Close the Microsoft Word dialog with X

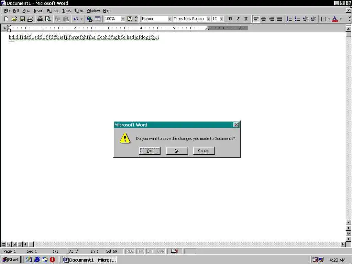click(236, 125)
